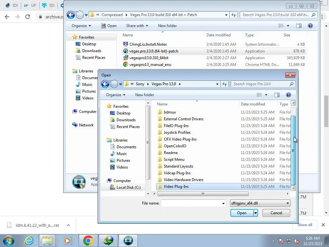Click inside the File name input field
This screenshot has height=247, width=329.
pos(191,203)
